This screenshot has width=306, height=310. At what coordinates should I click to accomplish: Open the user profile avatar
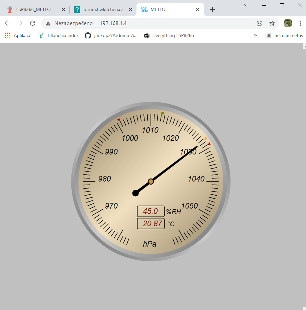click(x=288, y=23)
